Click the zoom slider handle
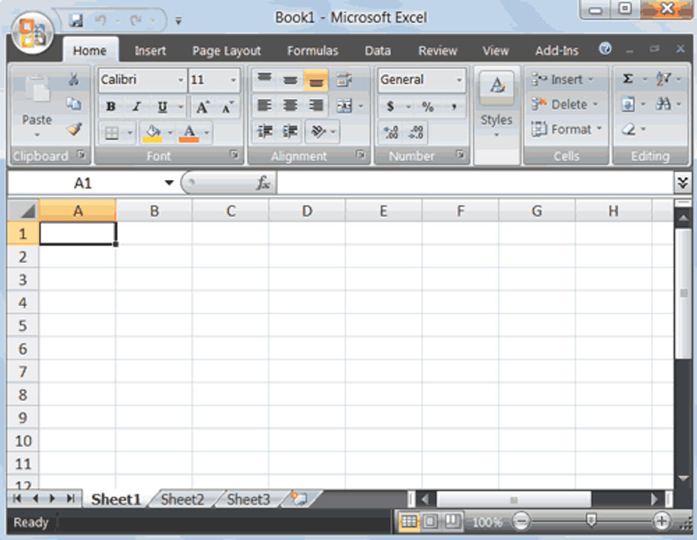The width and height of the screenshot is (697, 540). coord(591,521)
